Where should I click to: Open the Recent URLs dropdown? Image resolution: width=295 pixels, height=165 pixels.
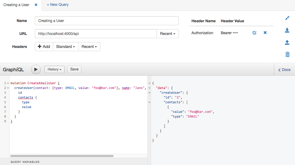[167, 34]
